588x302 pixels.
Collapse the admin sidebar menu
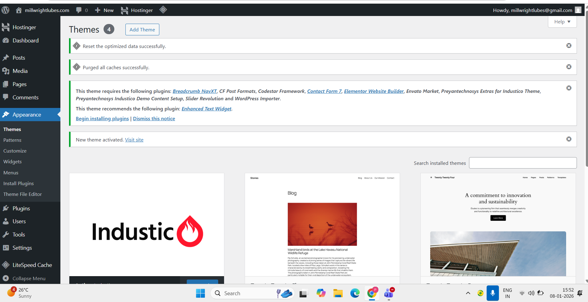click(29, 278)
